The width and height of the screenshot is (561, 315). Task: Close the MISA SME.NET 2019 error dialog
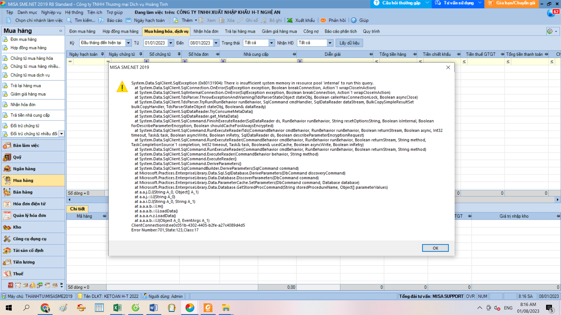pos(448,67)
